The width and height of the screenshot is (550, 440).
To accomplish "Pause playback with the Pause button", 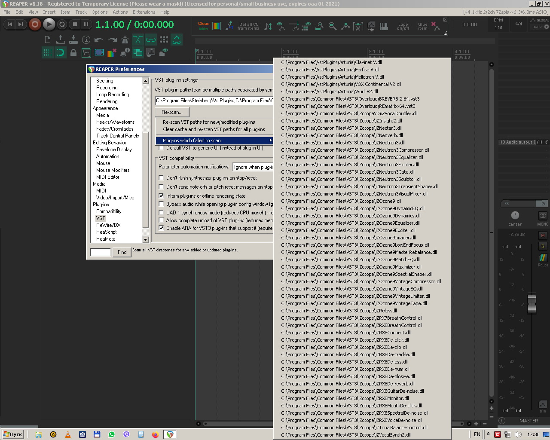I will click(x=86, y=24).
